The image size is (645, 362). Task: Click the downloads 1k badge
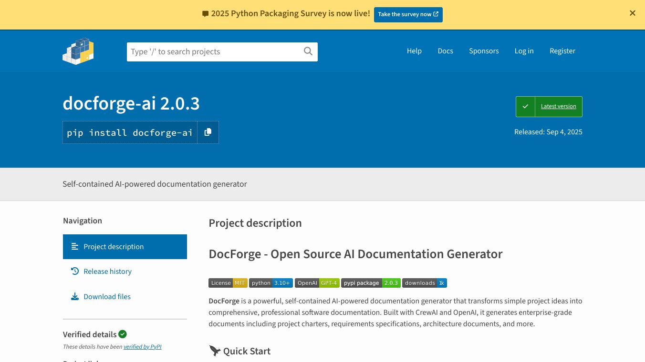(424, 283)
